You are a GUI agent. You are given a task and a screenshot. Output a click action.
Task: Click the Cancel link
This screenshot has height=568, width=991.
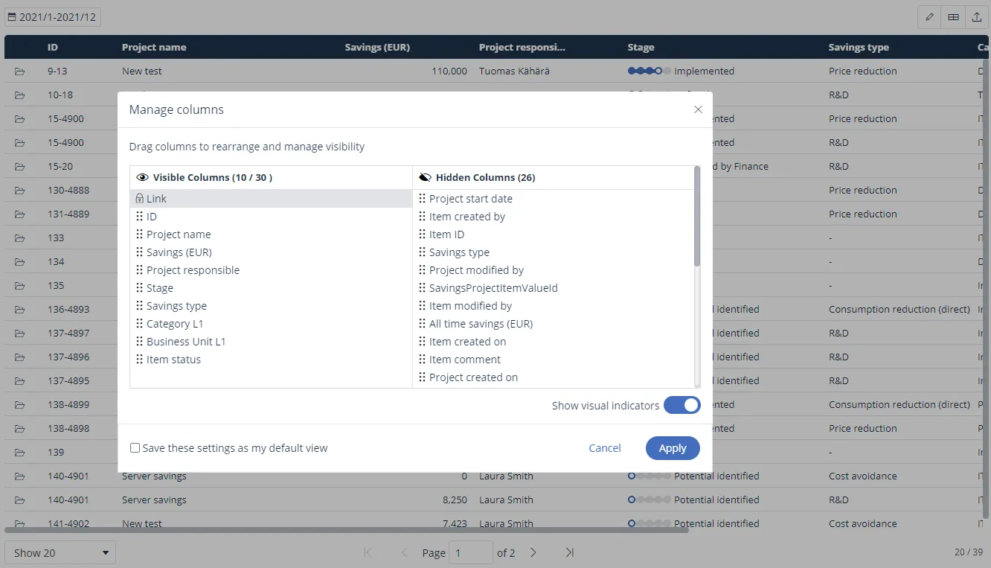(x=605, y=448)
